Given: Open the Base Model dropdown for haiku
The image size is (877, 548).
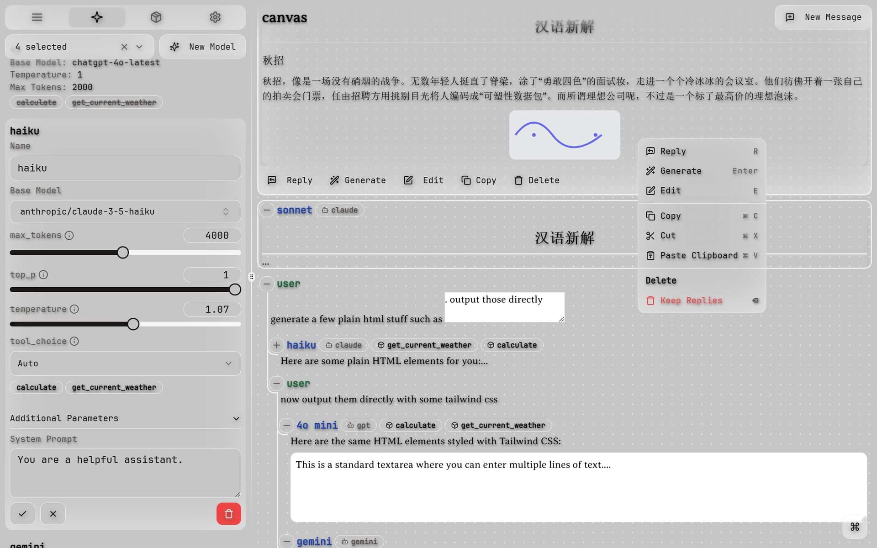Looking at the screenshot, I should coord(125,211).
